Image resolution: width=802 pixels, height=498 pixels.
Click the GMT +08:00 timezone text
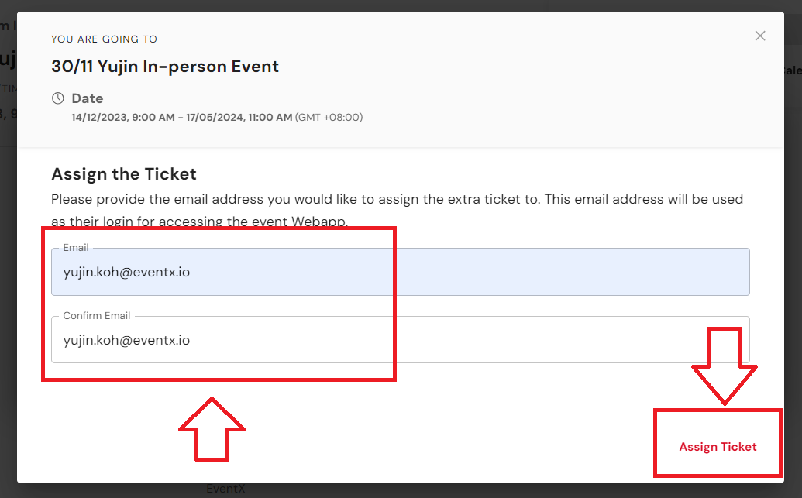[x=329, y=117]
